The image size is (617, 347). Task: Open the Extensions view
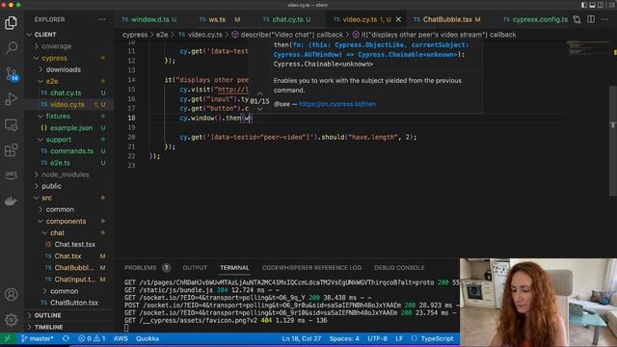click(11, 150)
